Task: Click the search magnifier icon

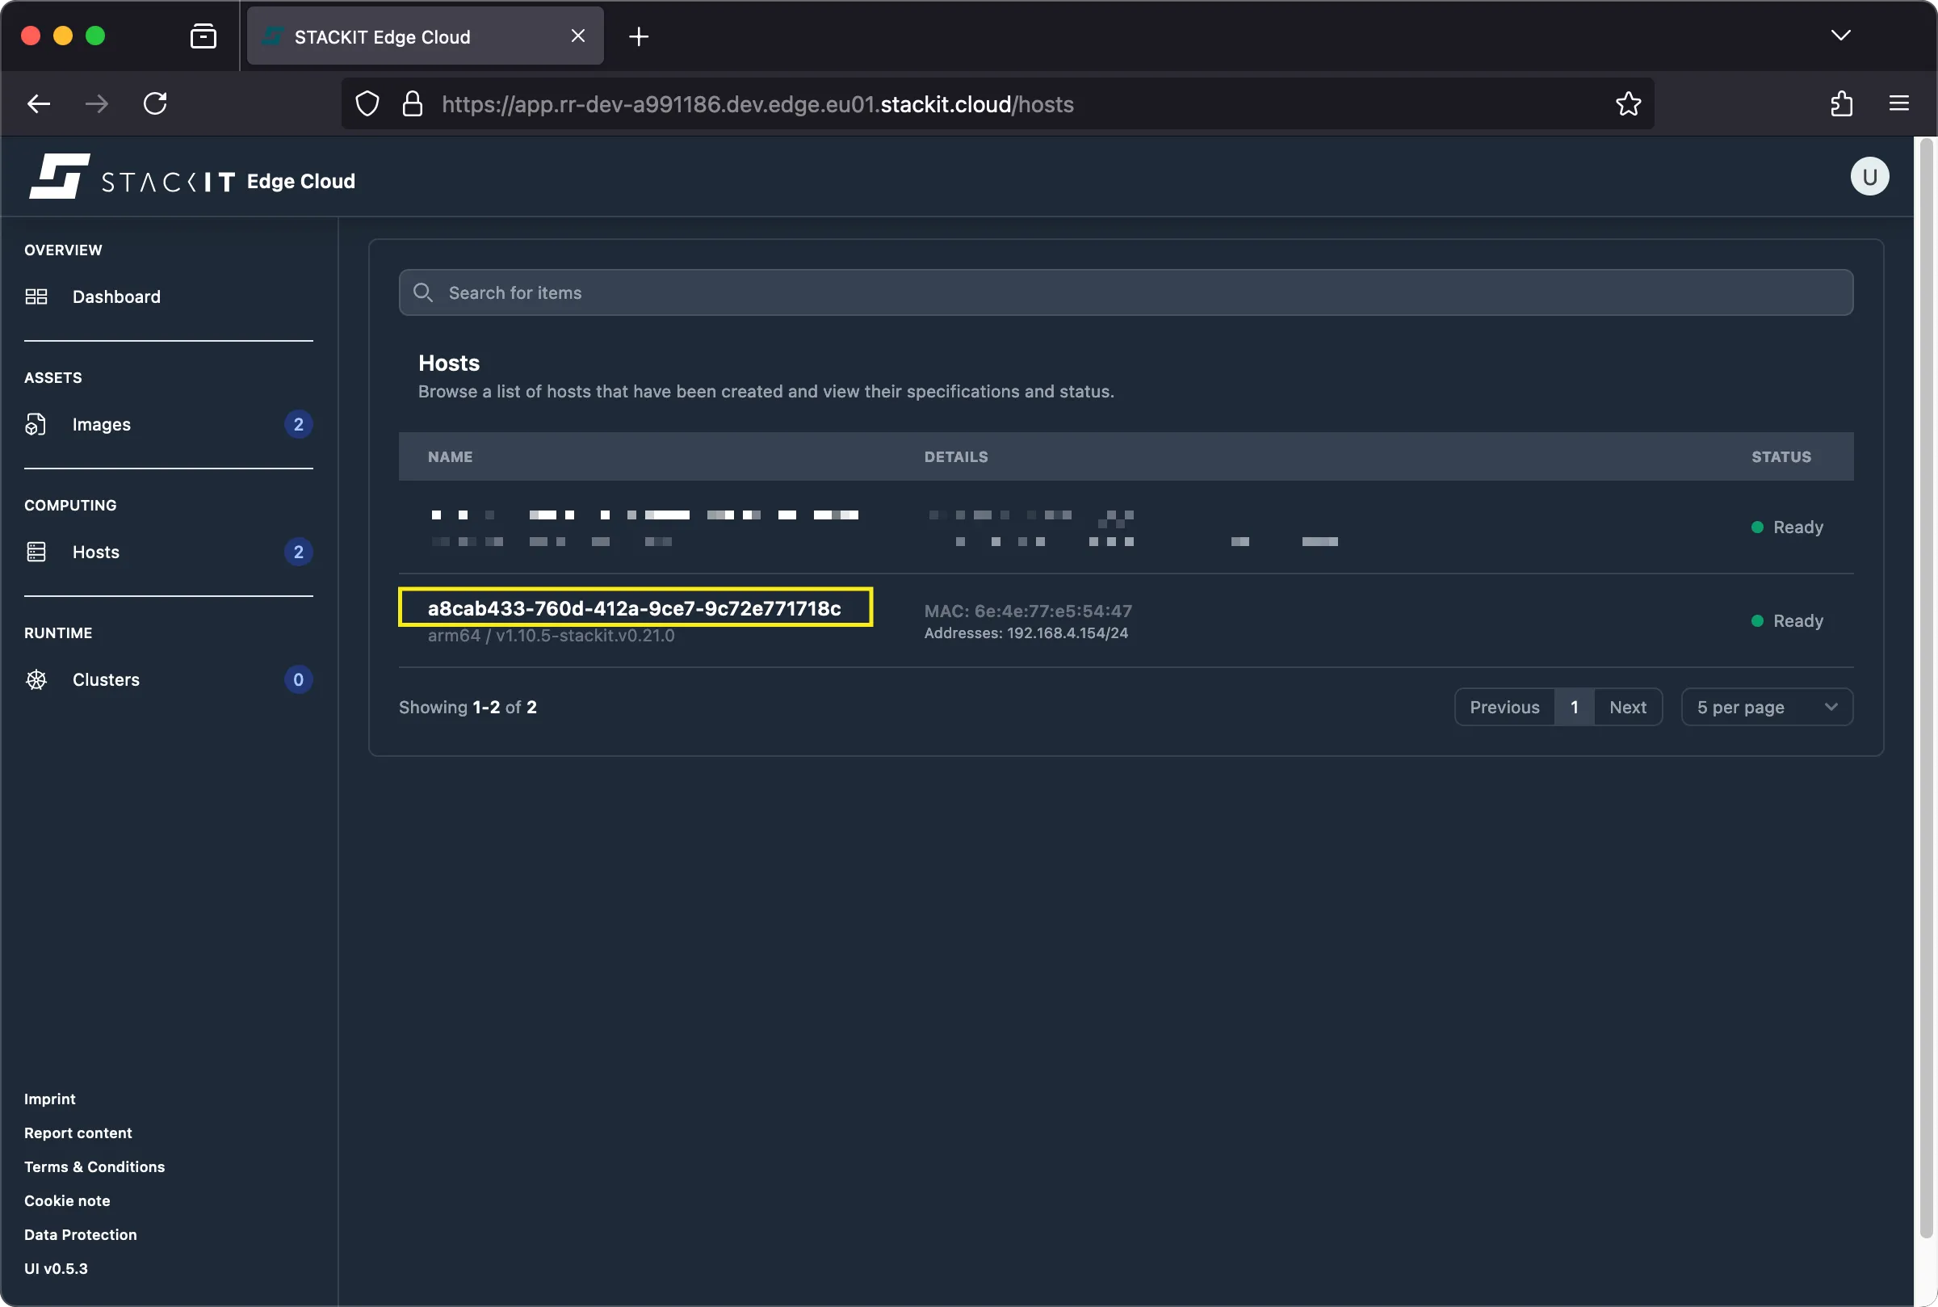Action: 422,292
